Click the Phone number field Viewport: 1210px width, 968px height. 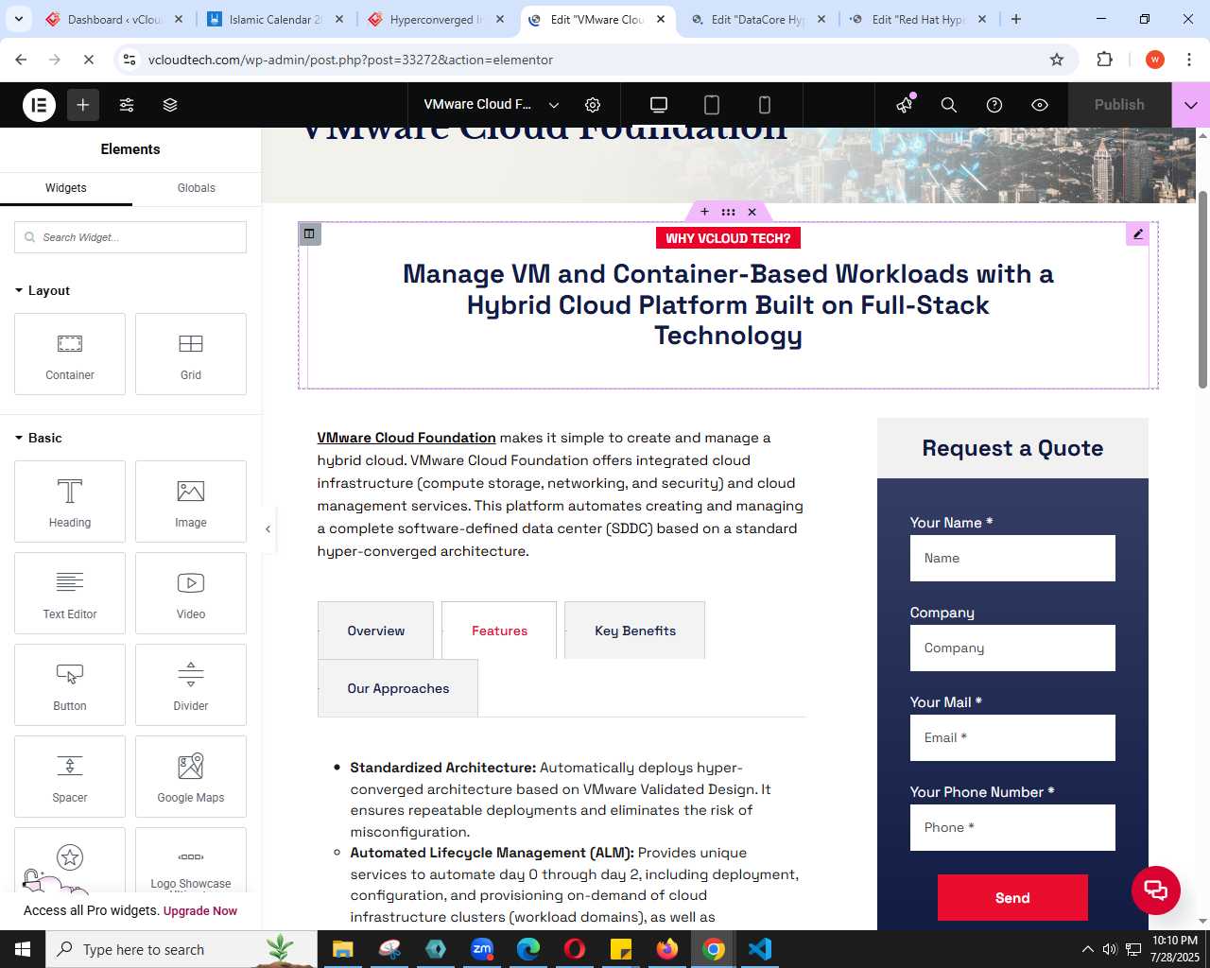[x=1012, y=828]
